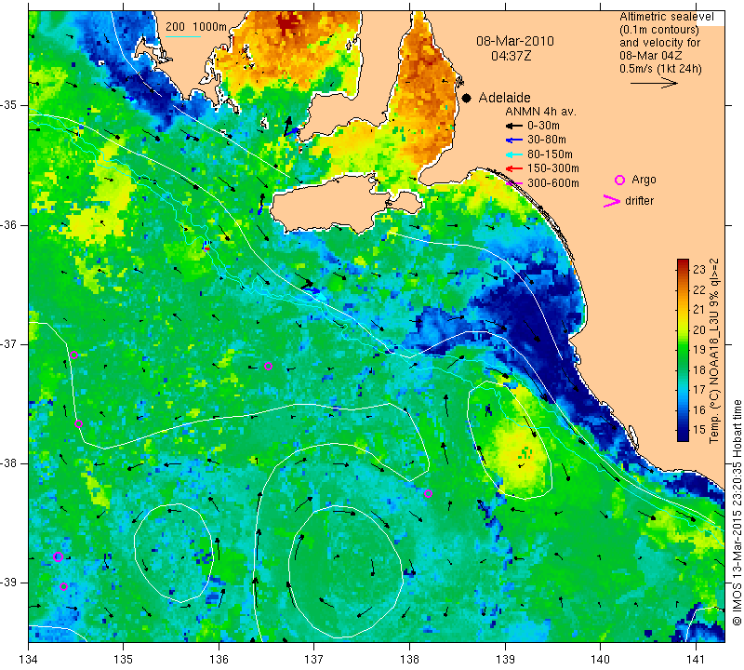This screenshot has height=670, width=744.
Task: Click the large Argo marker near 134.3E 38.8S
Action: 58,557
